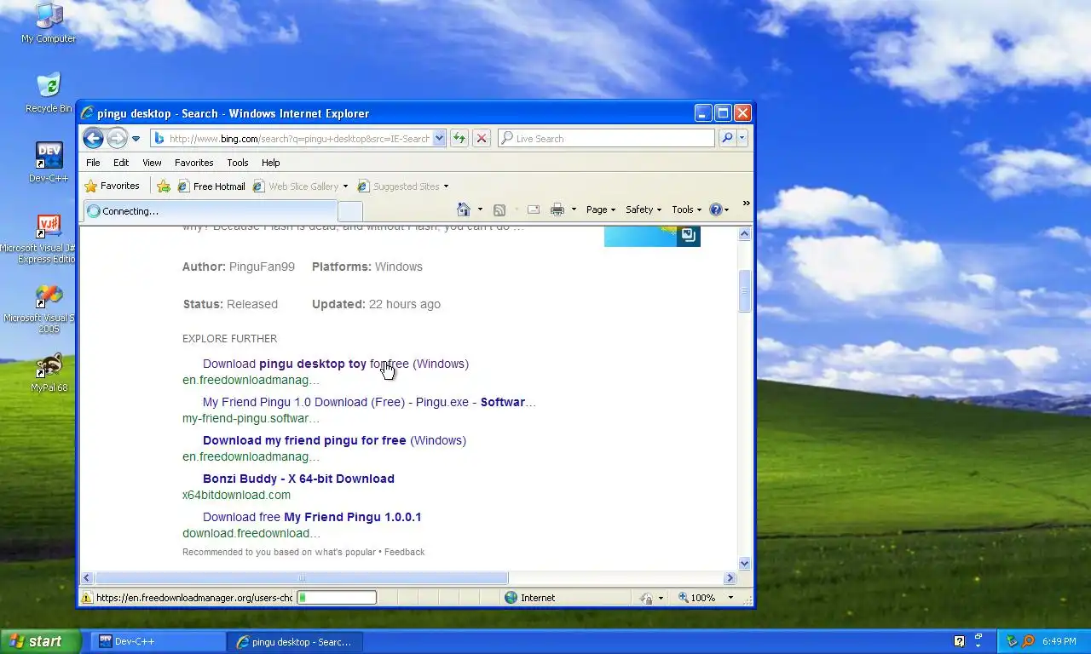The width and height of the screenshot is (1091, 654).
Task: Click the Internet zone globe icon
Action: [x=511, y=598]
